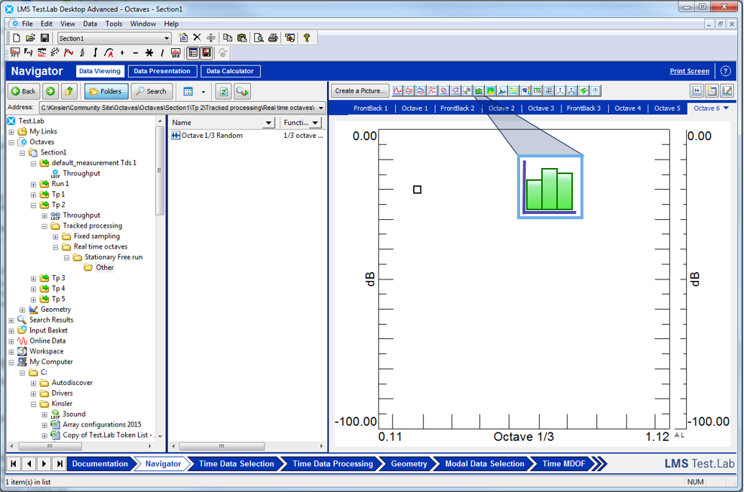This screenshot has width=744, height=492.
Task: Switch to the Octave 3 tab
Action: coord(540,108)
